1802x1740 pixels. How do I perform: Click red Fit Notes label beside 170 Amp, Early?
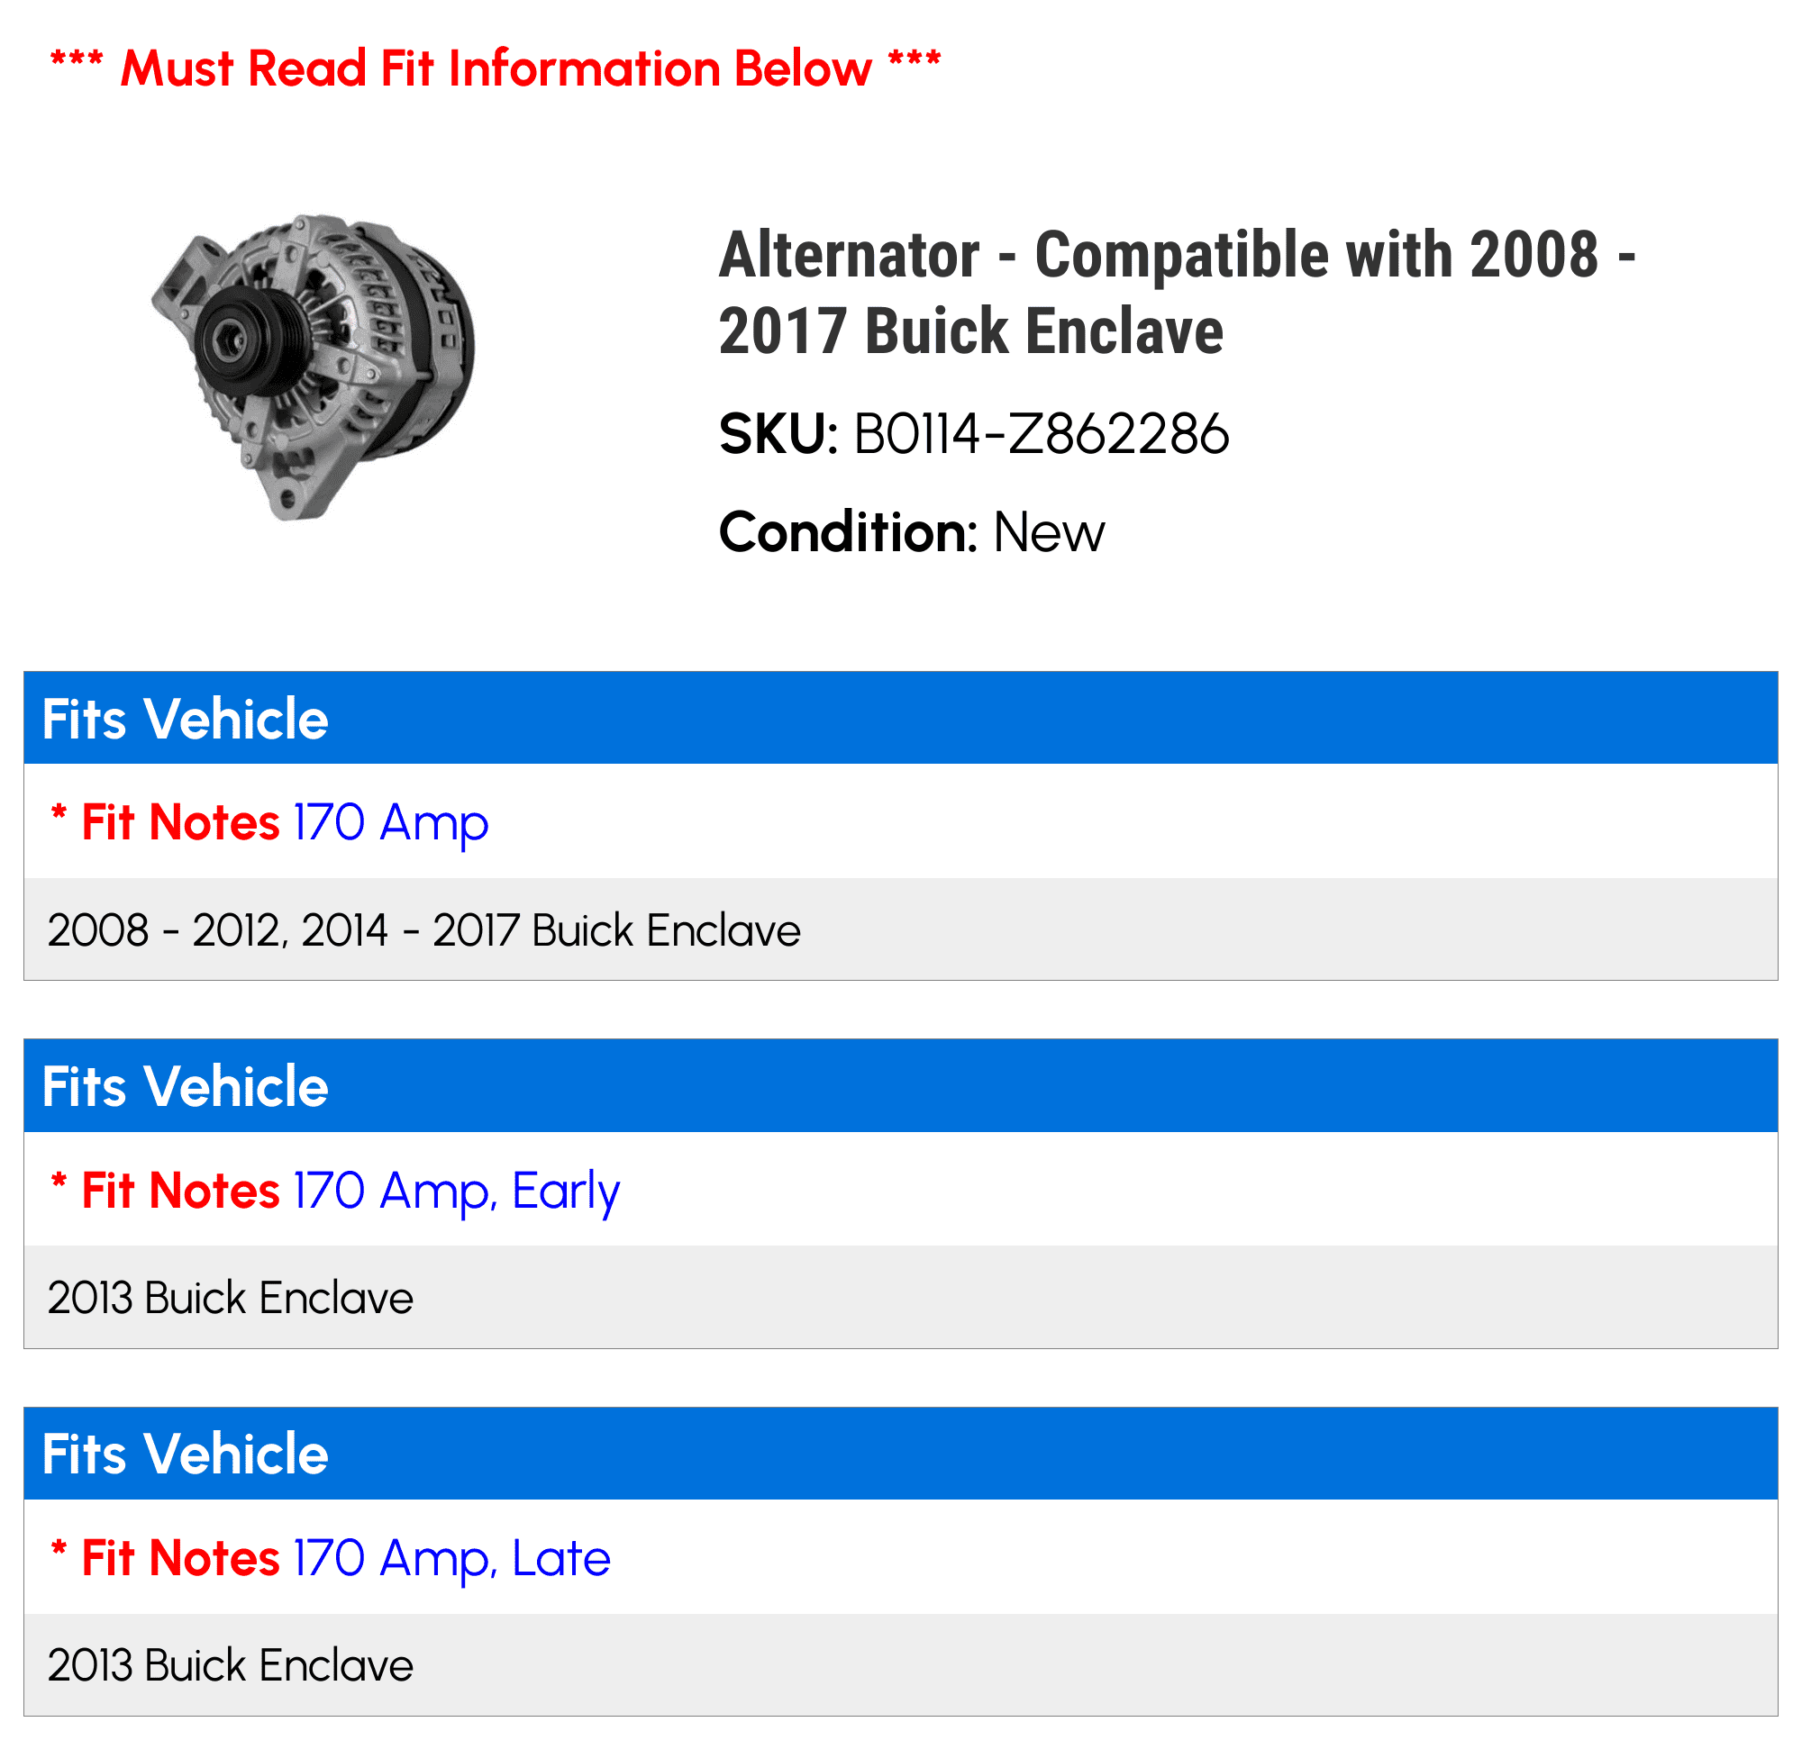point(180,1191)
